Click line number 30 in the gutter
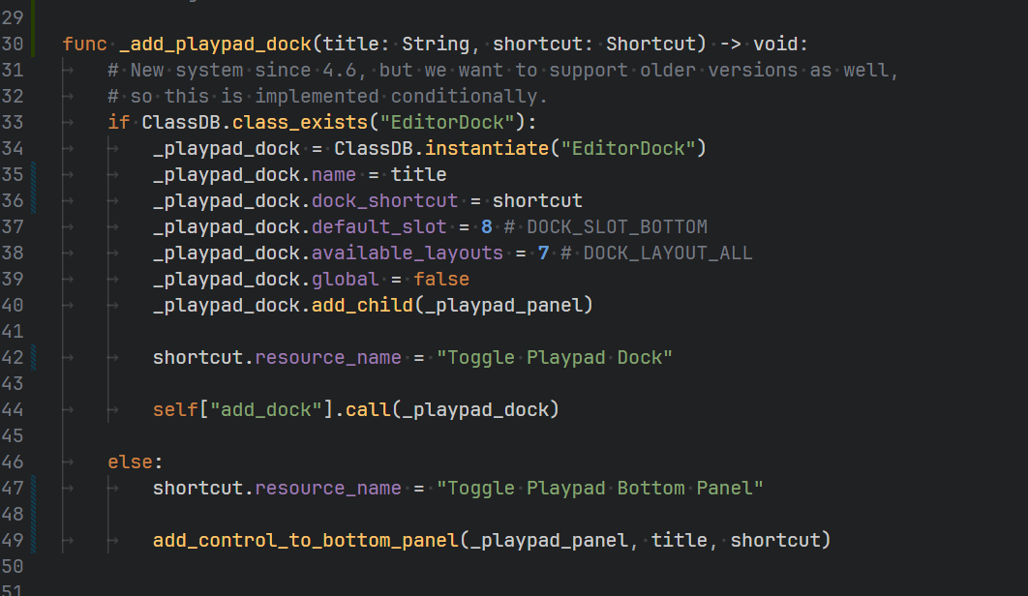Viewport: 1028px width, 596px height. tap(13, 44)
